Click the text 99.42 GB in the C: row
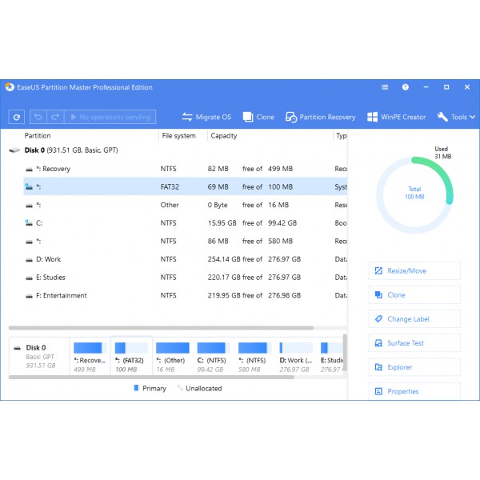Screen dimensions: 480x480 coord(282,223)
